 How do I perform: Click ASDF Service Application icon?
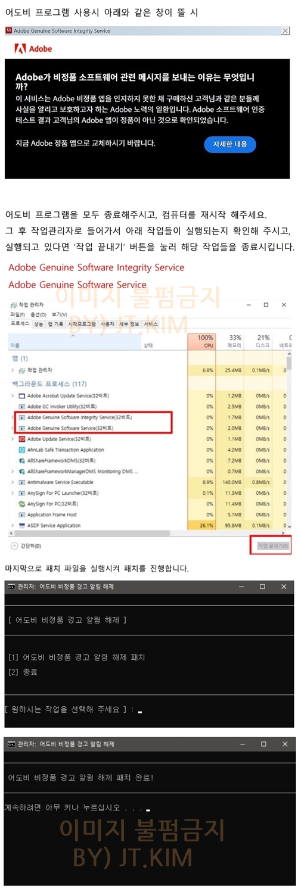tap(22, 526)
